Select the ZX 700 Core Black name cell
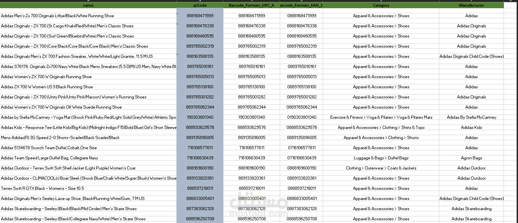The height and width of the screenshot is (223, 518). 88,46
